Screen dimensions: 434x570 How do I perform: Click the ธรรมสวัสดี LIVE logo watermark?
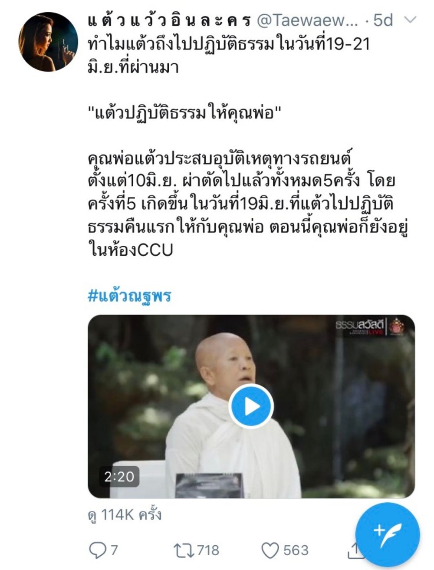370,327
